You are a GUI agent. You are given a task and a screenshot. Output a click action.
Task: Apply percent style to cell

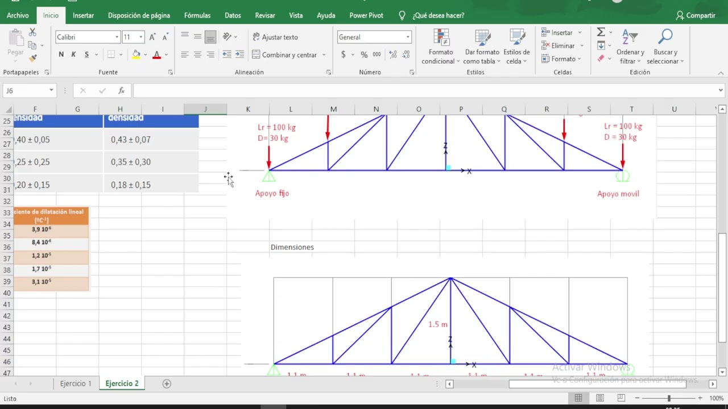tap(363, 55)
